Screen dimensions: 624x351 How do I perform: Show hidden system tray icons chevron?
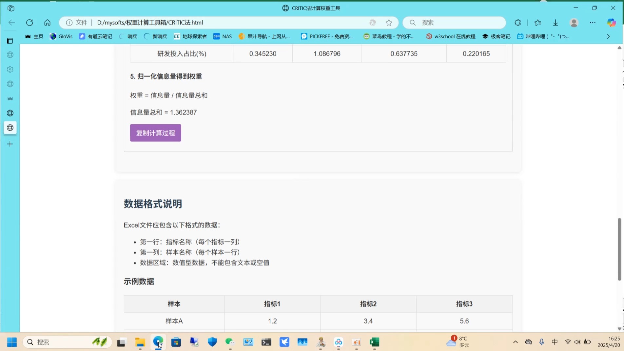pos(515,342)
